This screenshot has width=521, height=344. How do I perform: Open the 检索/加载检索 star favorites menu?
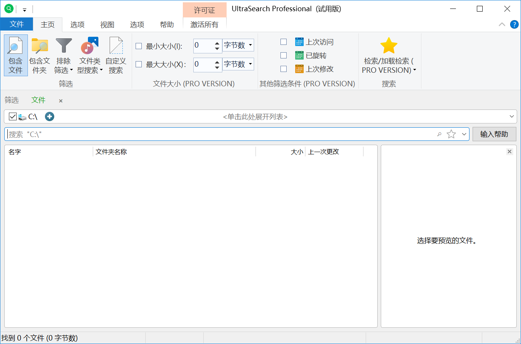tap(389, 55)
